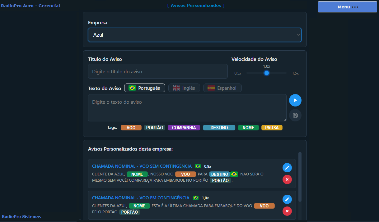Insert the PORTÃO tag
Viewport: 379px width, 222px height.
(155, 128)
